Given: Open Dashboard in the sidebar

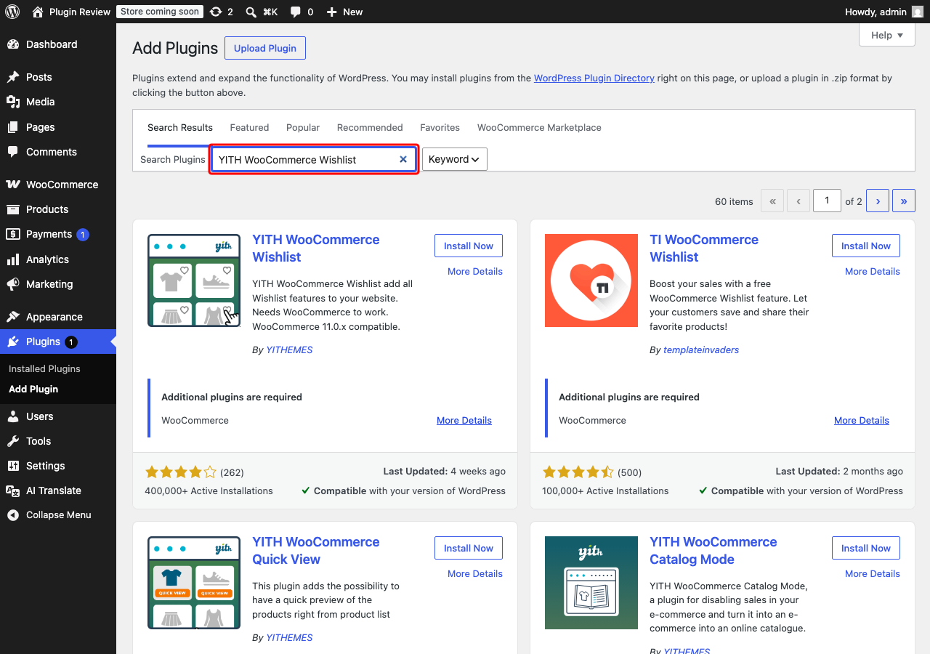Looking at the screenshot, I should (58, 44).
